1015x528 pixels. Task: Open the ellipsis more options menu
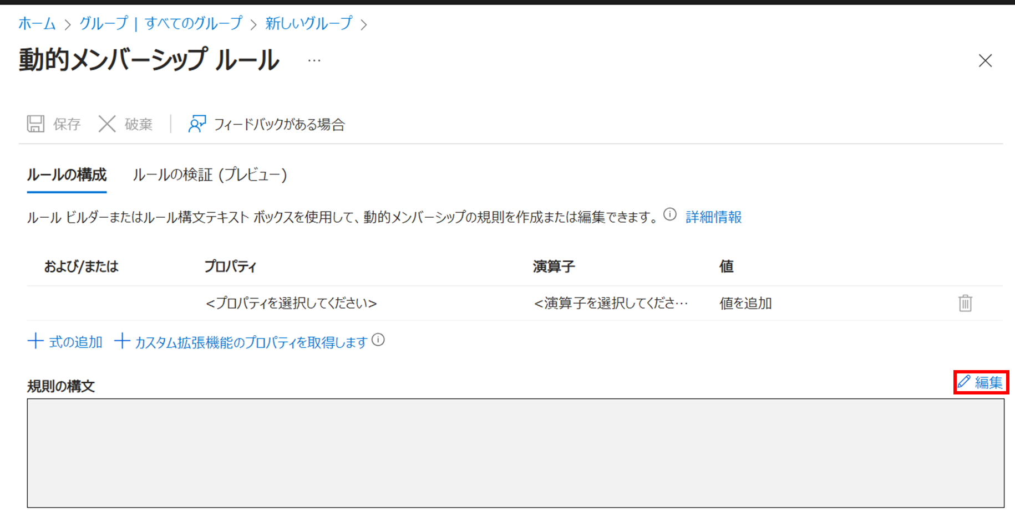[314, 60]
